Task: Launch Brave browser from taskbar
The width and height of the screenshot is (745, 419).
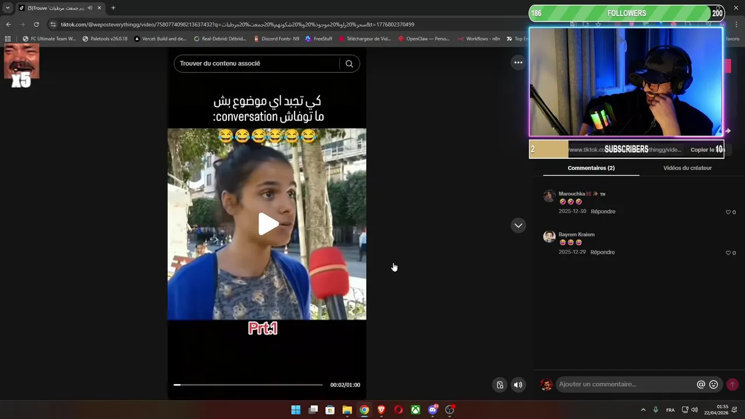Action: coord(381,410)
